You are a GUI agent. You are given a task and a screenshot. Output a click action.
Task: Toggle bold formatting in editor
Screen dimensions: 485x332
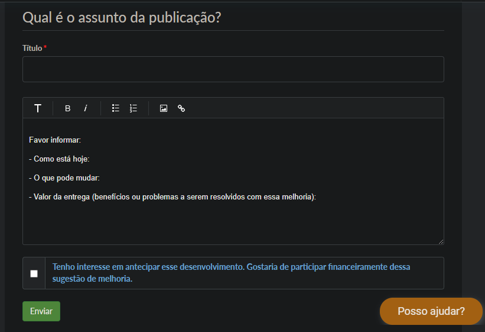(x=67, y=108)
